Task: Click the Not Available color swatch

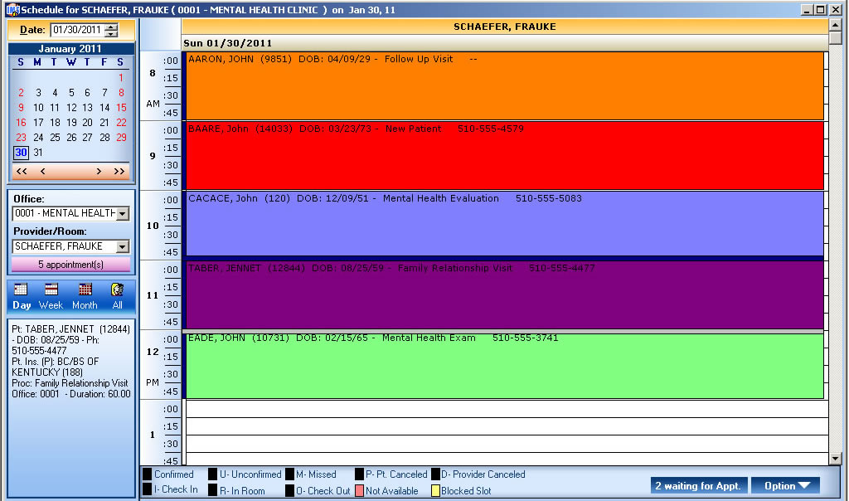Action: pyautogui.click(x=359, y=491)
